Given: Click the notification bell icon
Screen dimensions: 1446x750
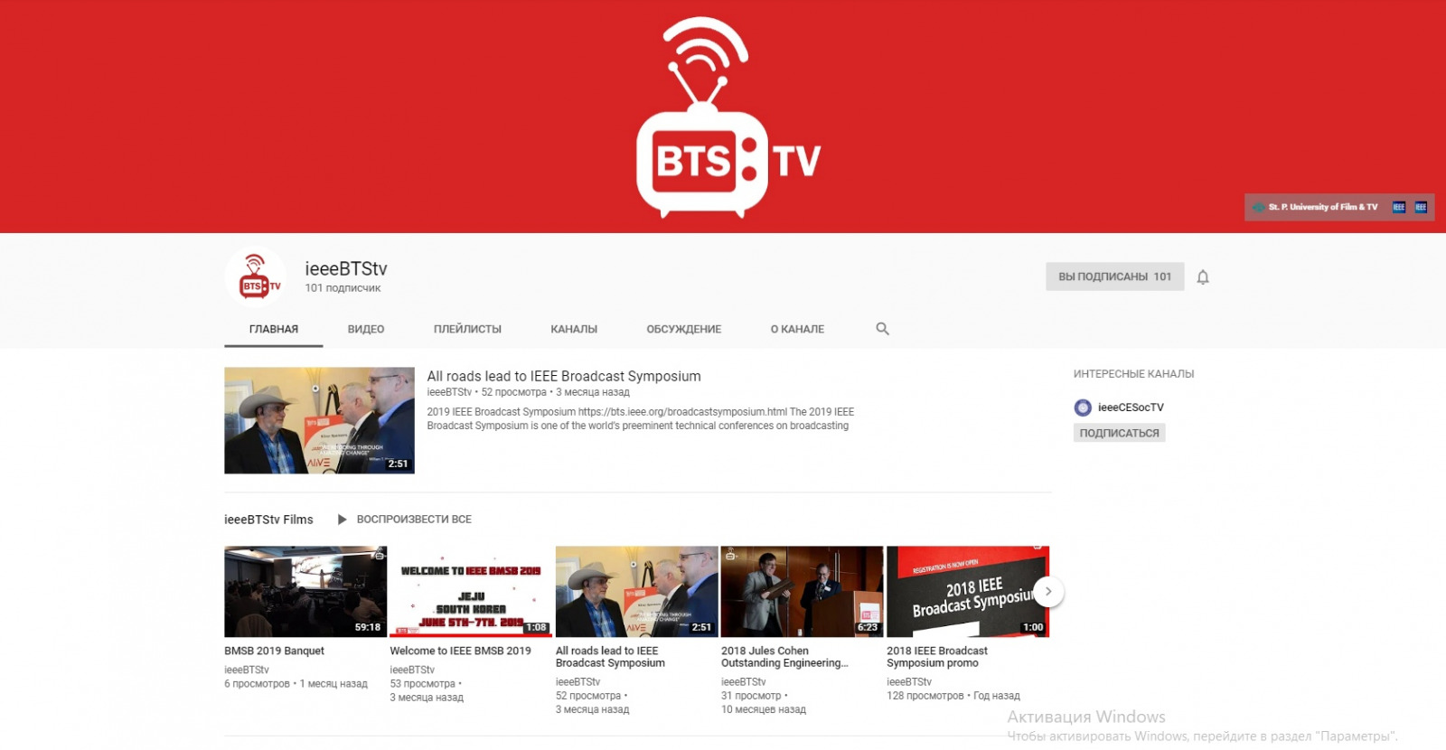Looking at the screenshot, I should click(x=1202, y=277).
